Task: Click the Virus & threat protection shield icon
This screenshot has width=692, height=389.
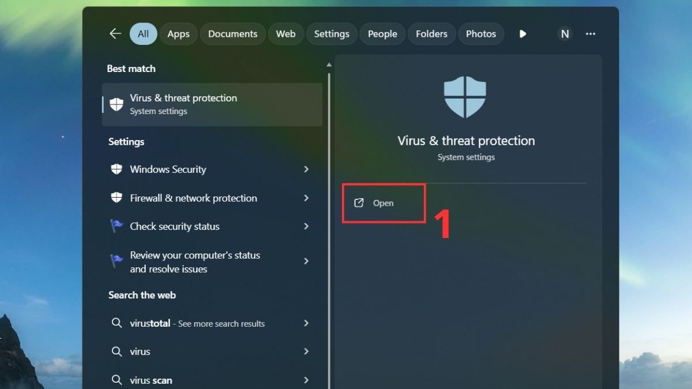Action: 116,104
